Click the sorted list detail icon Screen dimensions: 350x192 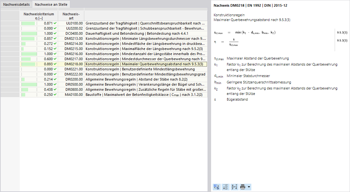(x=225, y=187)
